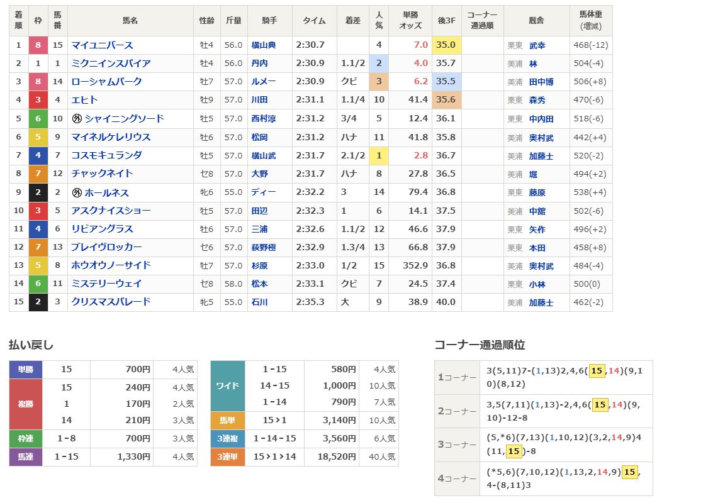The width and height of the screenshot is (708, 503).
Task: Click trainer name 小林
Action: tap(537, 285)
